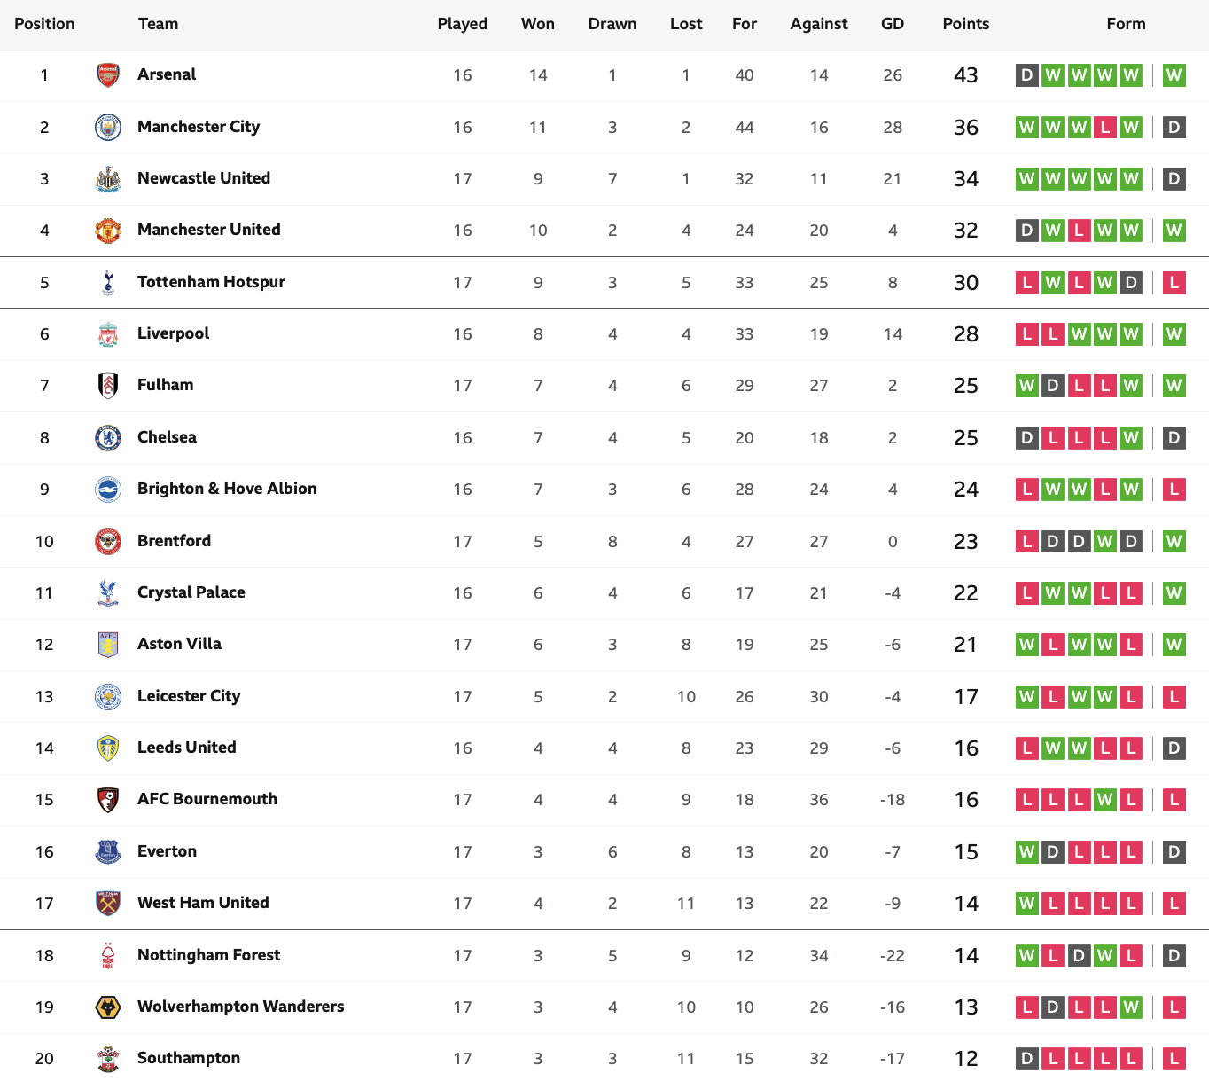Image resolution: width=1209 pixels, height=1089 pixels.
Task: Click the West Ham United crest
Action: [108, 903]
